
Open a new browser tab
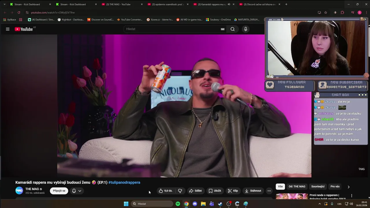tap(286, 4)
